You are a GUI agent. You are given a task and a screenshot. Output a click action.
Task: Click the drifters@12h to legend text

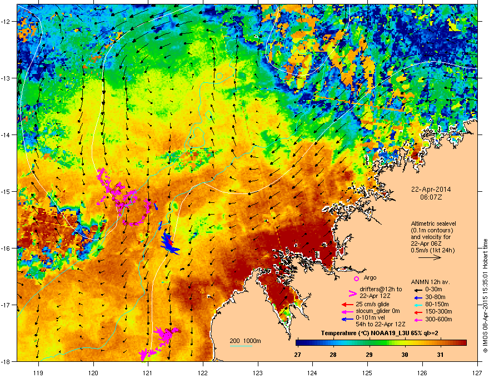pyautogui.click(x=381, y=290)
